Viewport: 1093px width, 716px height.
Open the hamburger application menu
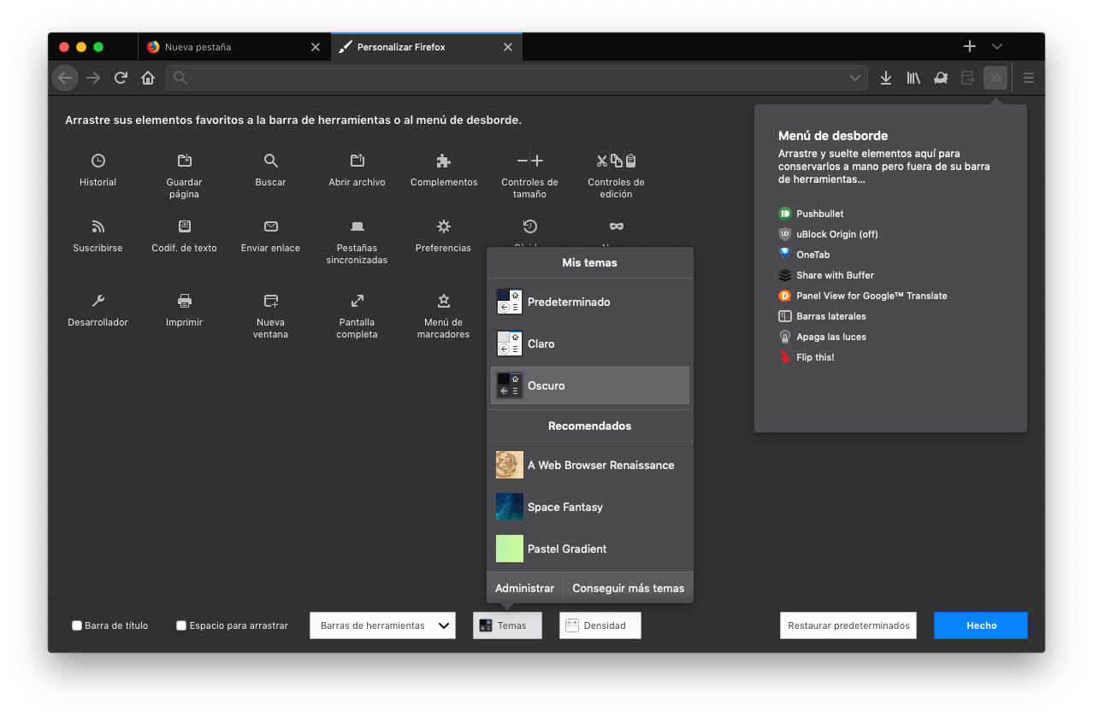[x=1029, y=78]
